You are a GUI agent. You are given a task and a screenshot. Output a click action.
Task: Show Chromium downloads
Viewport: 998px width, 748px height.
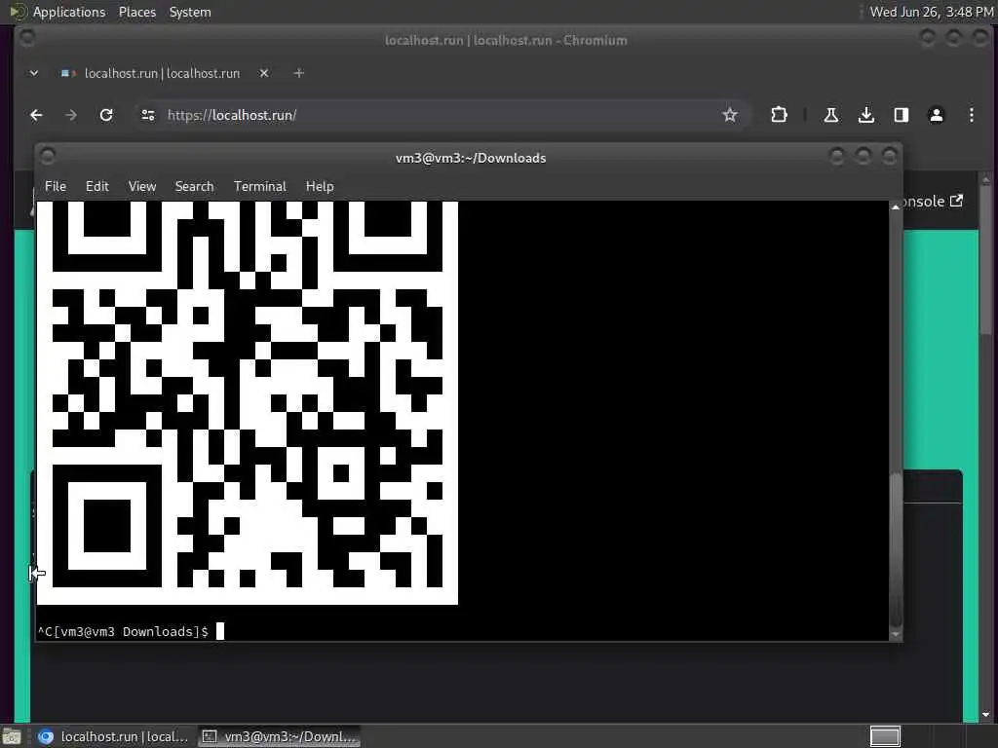click(865, 115)
